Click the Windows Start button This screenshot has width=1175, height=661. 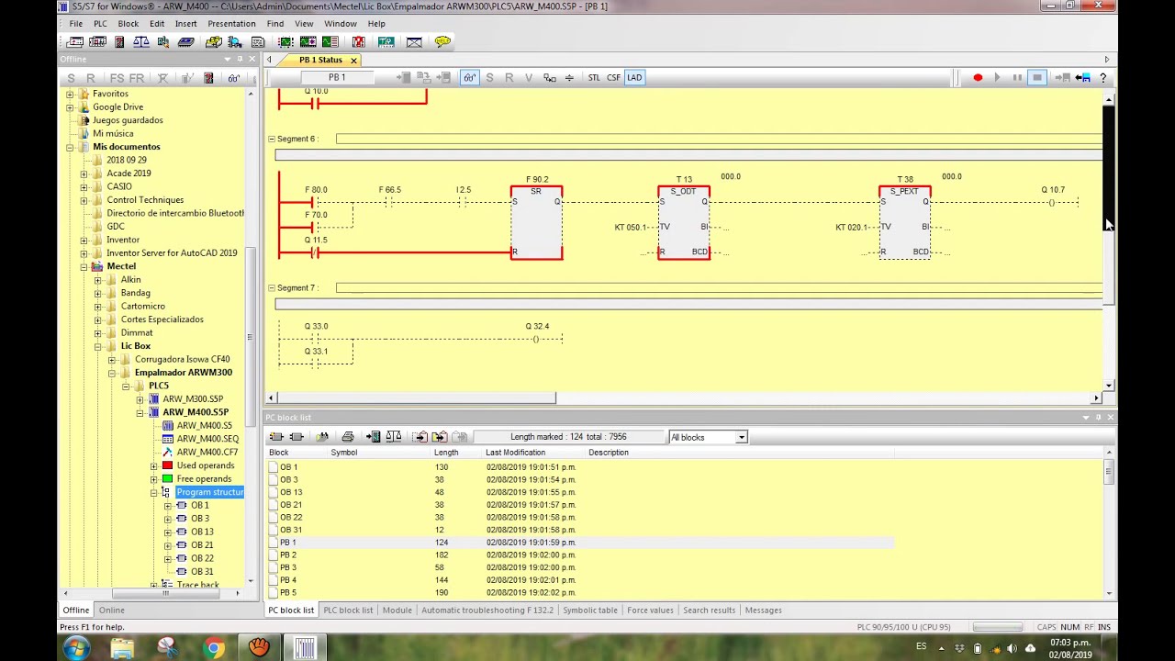(x=76, y=648)
